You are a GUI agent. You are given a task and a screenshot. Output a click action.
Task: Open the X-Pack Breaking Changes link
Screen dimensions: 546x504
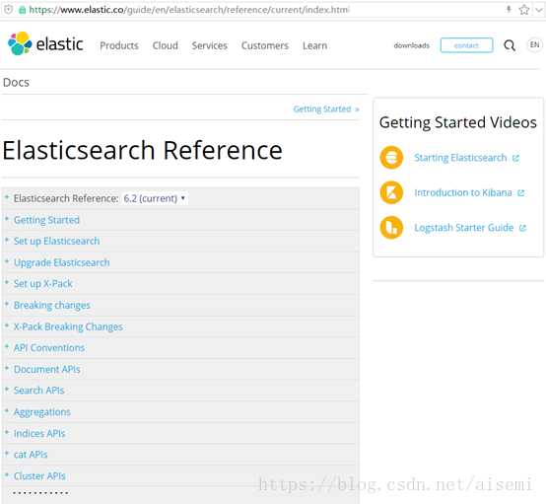[68, 326]
